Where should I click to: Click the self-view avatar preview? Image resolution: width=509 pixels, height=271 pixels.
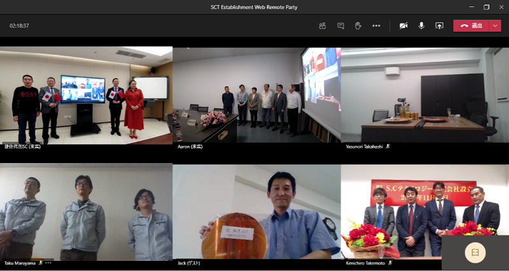pyautogui.click(x=475, y=252)
